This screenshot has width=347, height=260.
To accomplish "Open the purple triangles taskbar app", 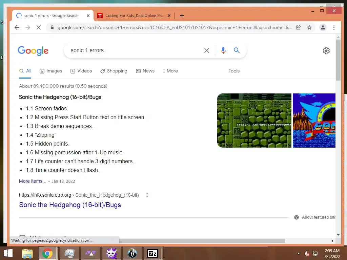I will click(x=90, y=253).
